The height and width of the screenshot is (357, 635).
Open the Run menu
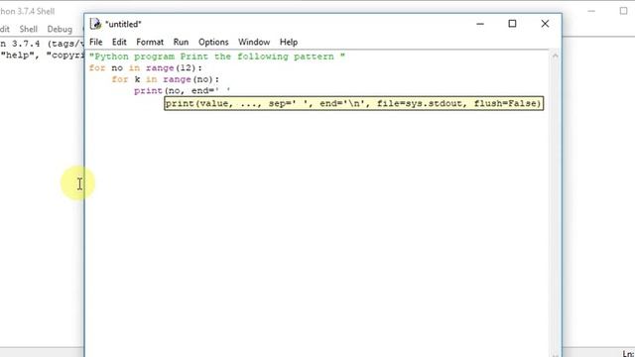181,42
